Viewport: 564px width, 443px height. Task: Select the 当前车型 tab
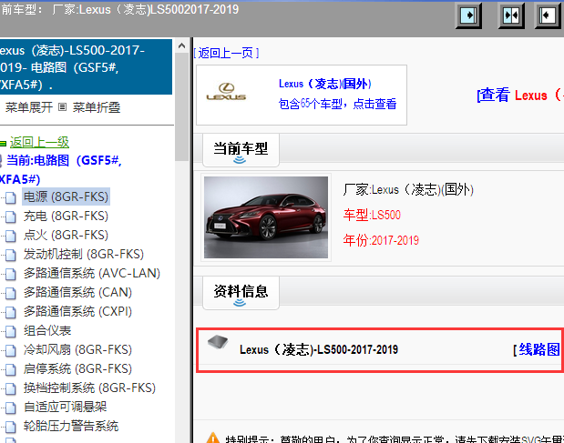[241, 150]
